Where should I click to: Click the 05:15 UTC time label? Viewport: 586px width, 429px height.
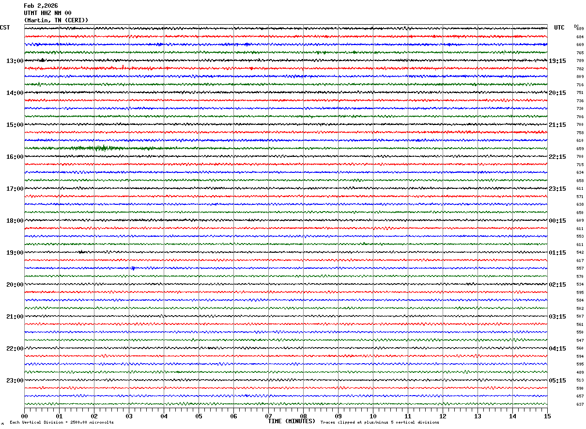(557, 381)
